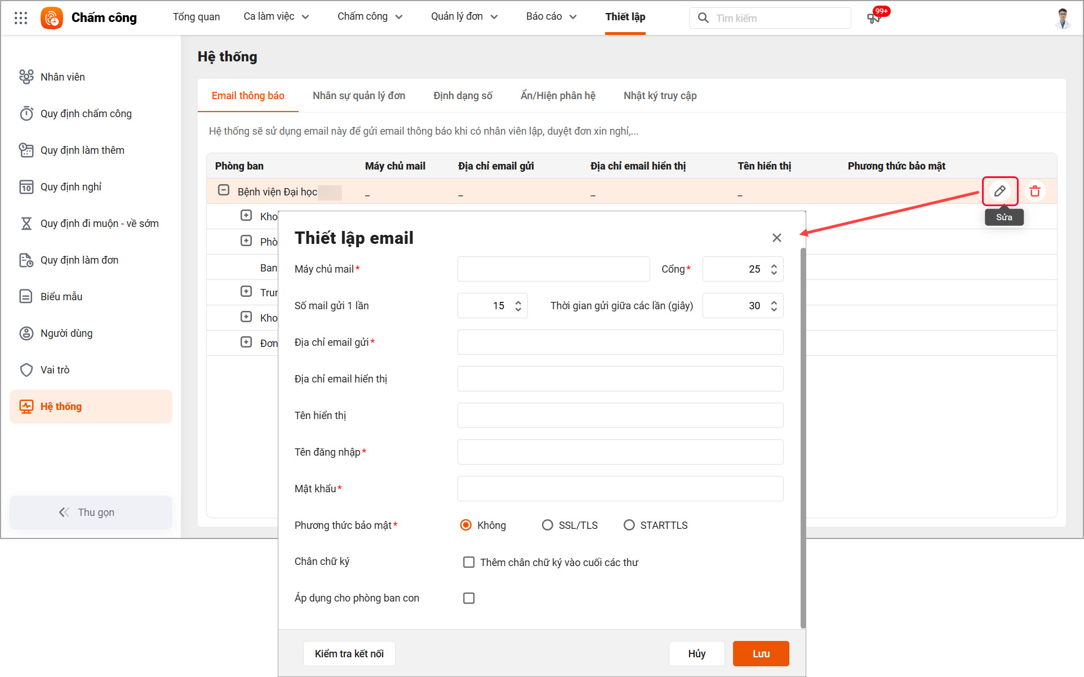This screenshot has width=1084, height=677.
Task: Click the red trash delete icon
Action: point(1034,191)
